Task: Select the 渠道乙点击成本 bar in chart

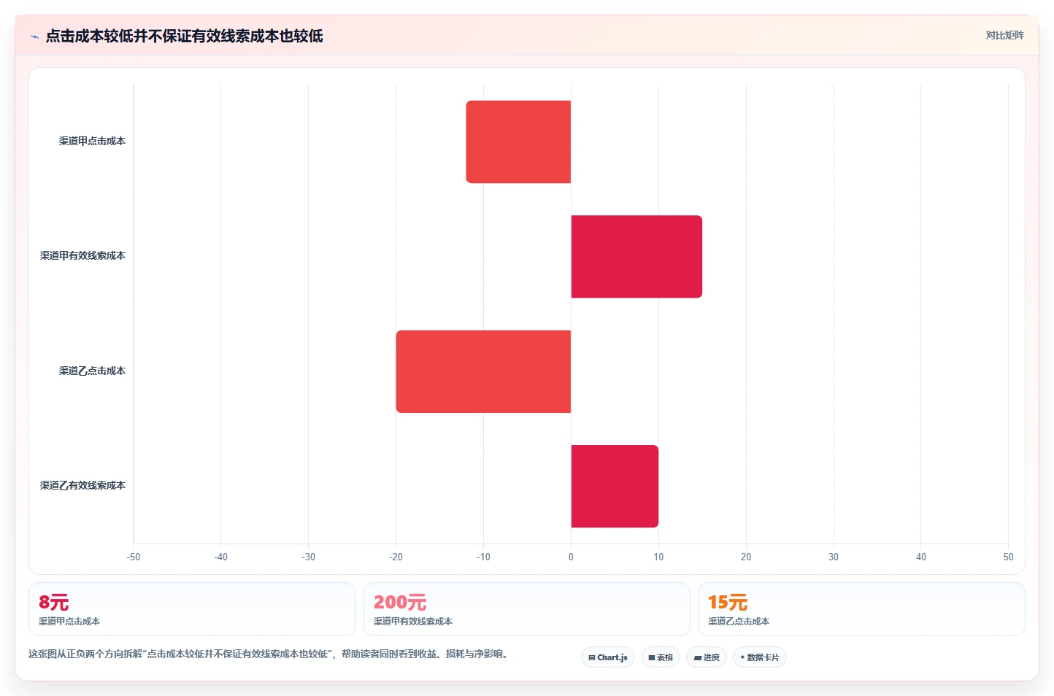Action: point(483,371)
